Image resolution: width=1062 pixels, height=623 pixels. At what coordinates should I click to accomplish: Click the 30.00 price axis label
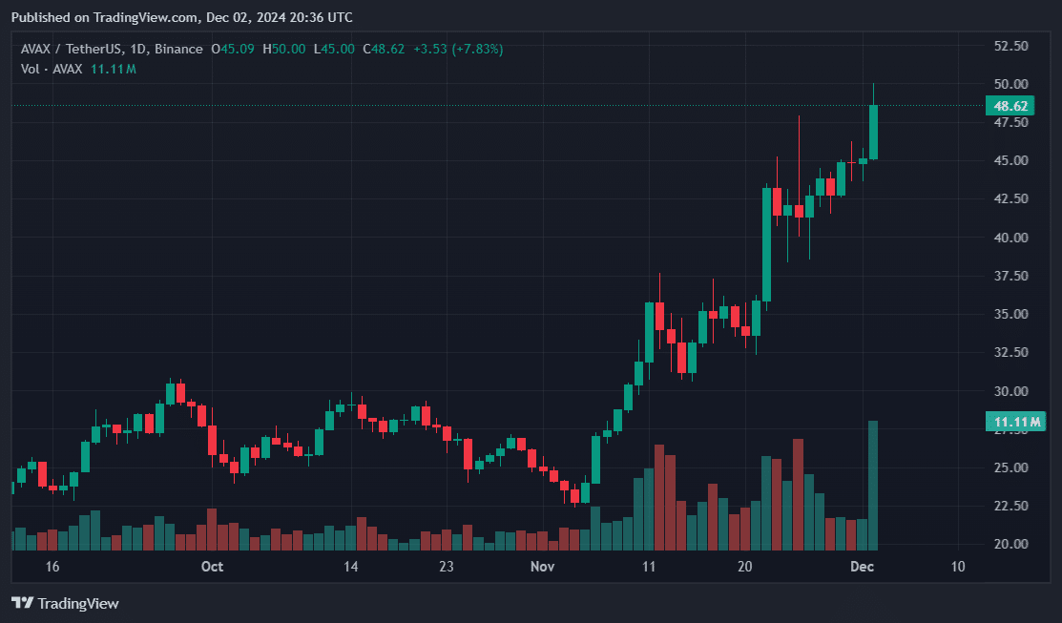pos(1010,391)
